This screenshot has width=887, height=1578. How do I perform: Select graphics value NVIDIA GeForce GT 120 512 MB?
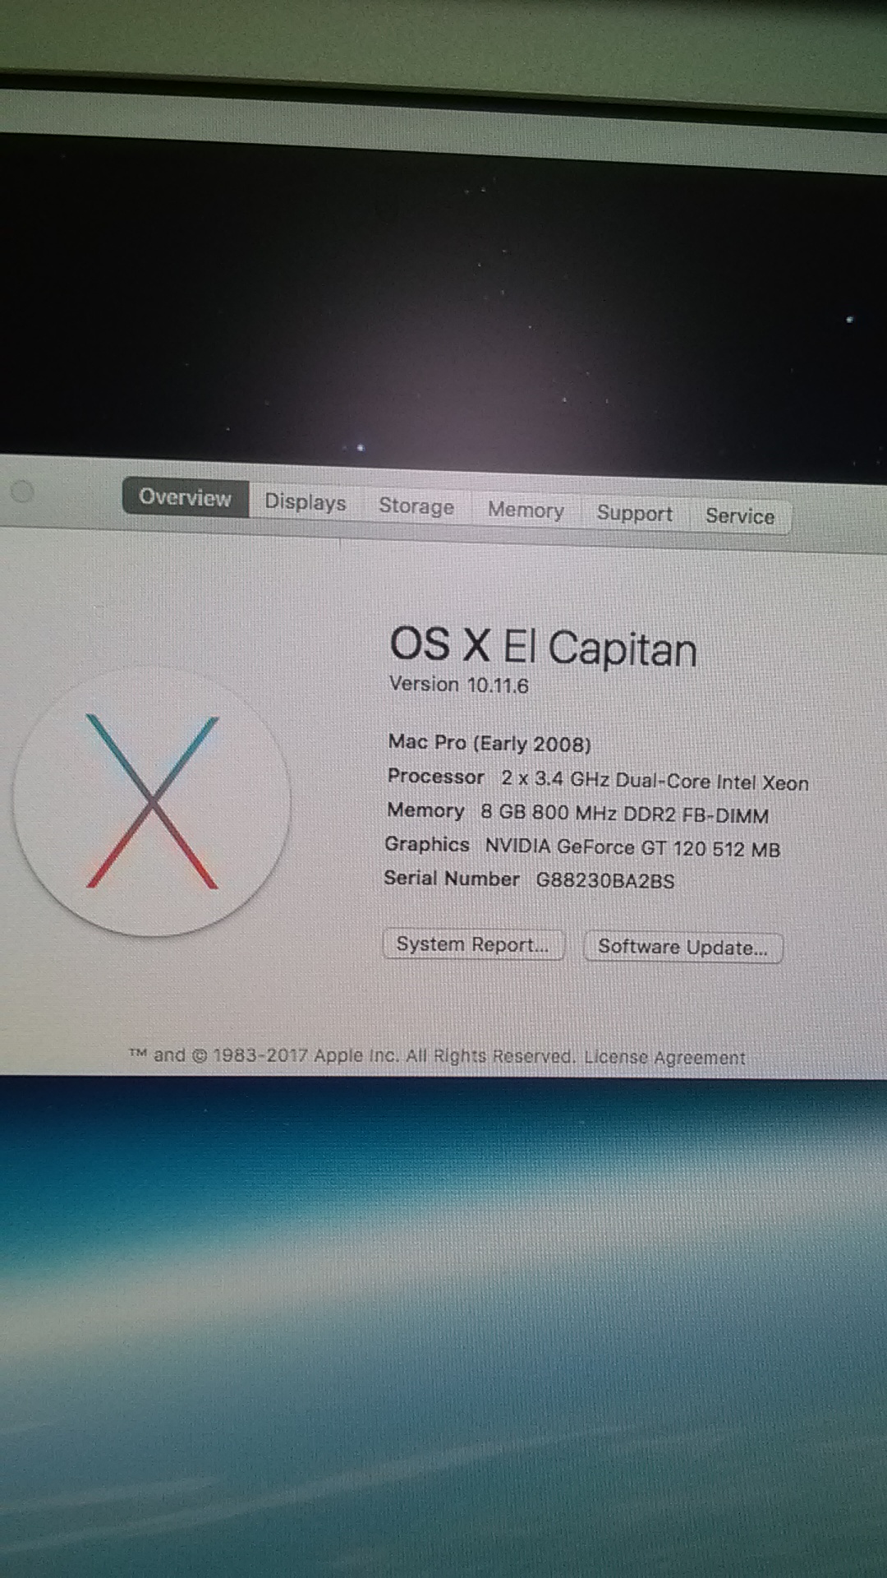click(x=633, y=847)
